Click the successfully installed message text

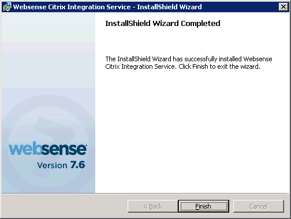(x=189, y=62)
